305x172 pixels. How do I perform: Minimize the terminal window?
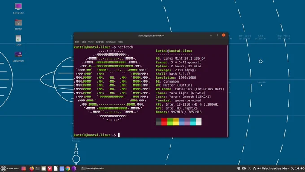[x=211, y=35]
